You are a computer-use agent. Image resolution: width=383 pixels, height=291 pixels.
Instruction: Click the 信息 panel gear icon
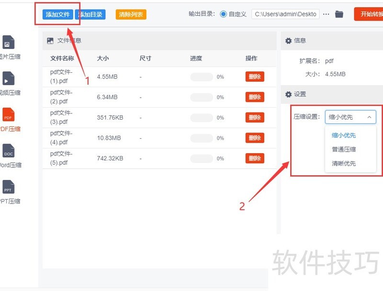(289, 41)
